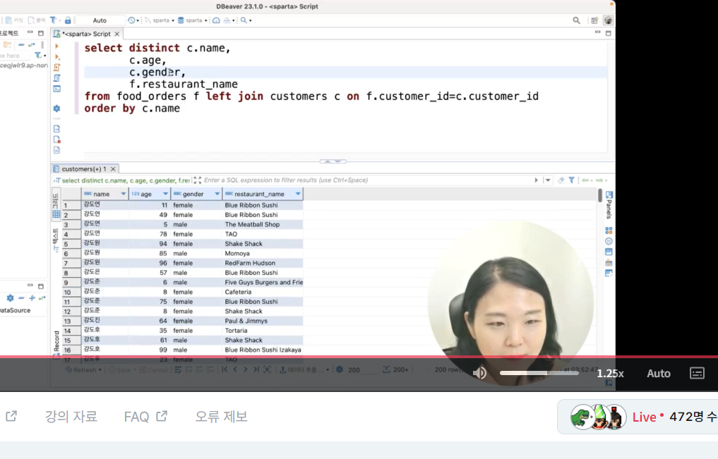Click the transaction lock icon in toolbar
The image size is (718, 459).
[x=68, y=20]
